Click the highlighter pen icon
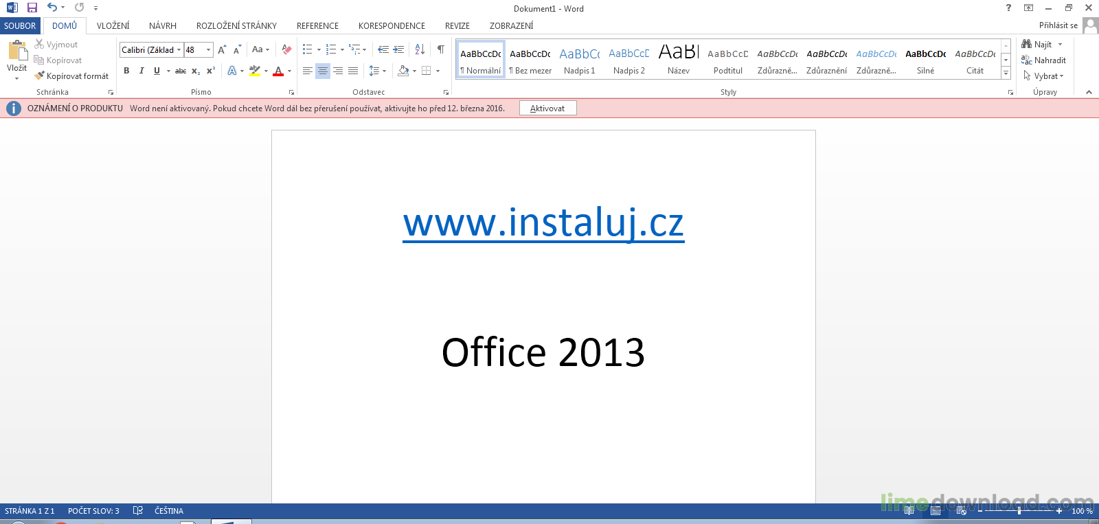This screenshot has width=1099, height=524. coord(255,71)
